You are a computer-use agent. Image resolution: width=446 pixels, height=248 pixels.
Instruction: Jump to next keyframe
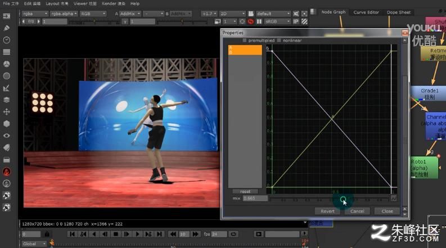[148, 234]
